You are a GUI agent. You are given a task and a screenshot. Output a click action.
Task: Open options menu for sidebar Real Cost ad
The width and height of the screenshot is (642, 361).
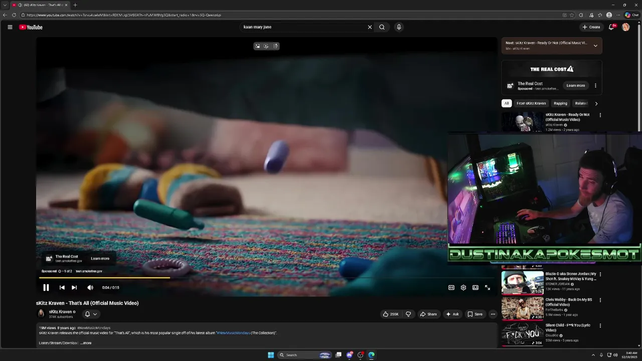click(x=595, y=86)
